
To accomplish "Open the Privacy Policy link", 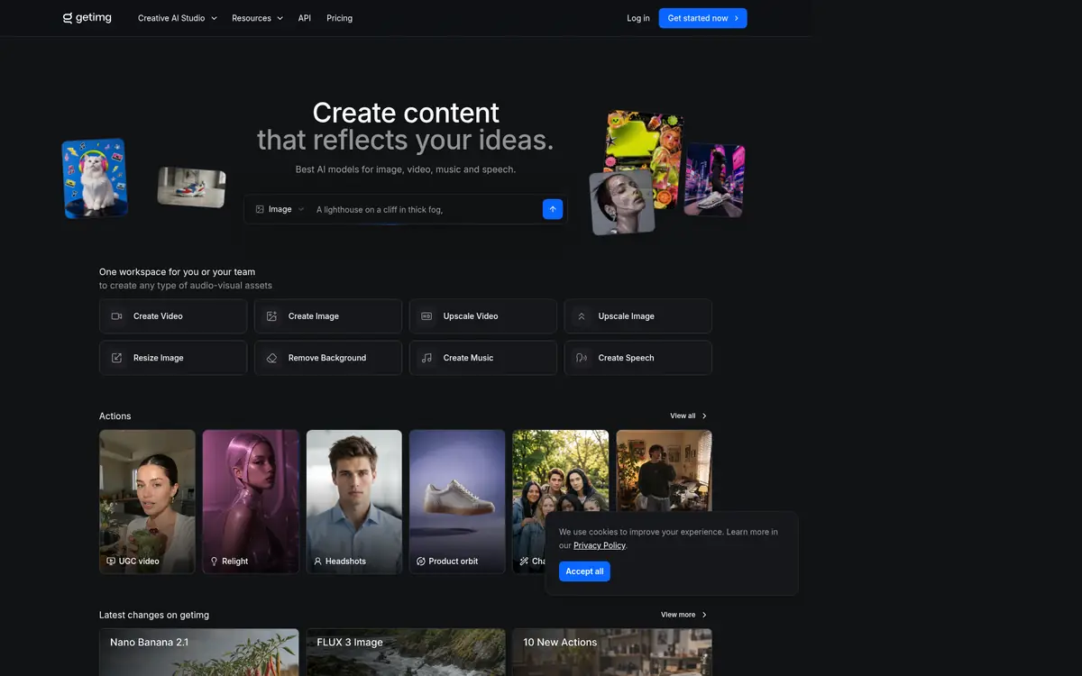I will pos(600,545).
